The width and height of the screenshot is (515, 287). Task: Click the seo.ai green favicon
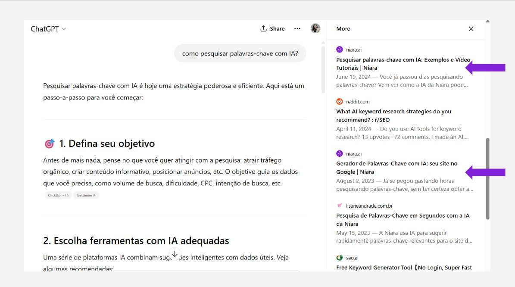pos(340,258)
